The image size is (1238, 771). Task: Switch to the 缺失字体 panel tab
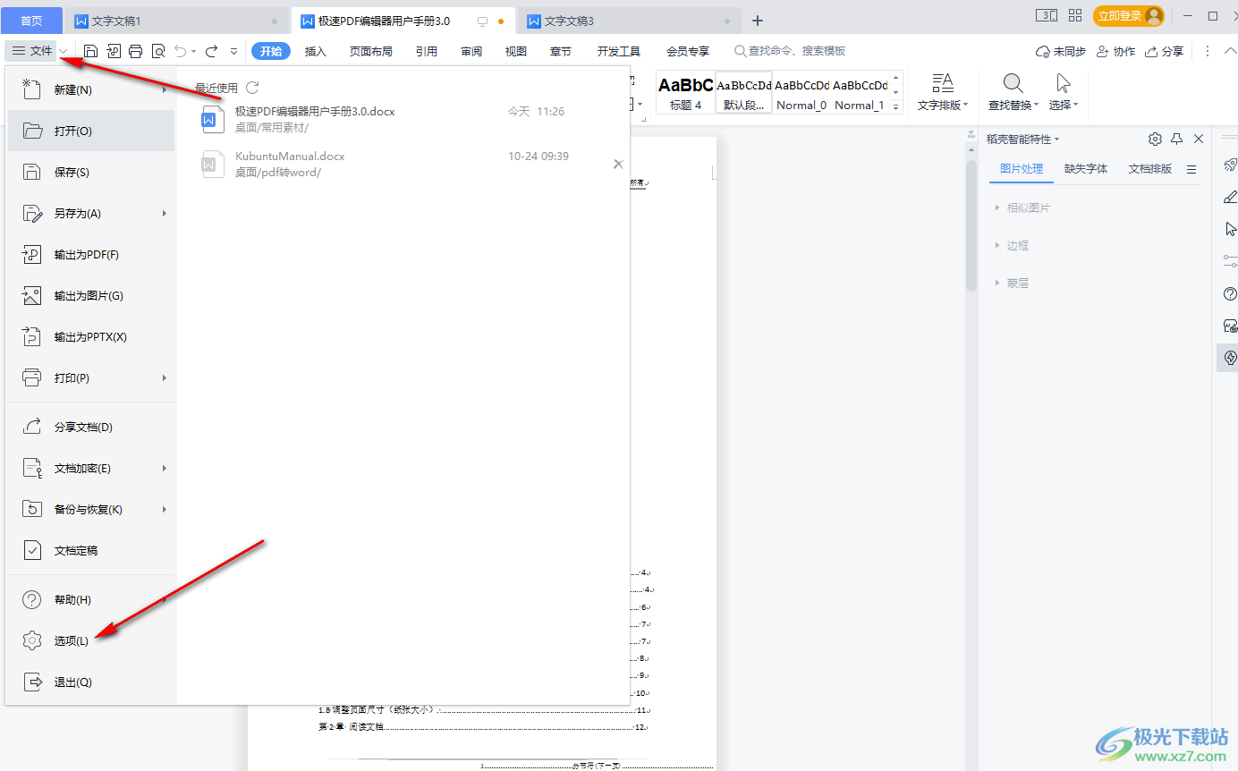[1086, 169]
